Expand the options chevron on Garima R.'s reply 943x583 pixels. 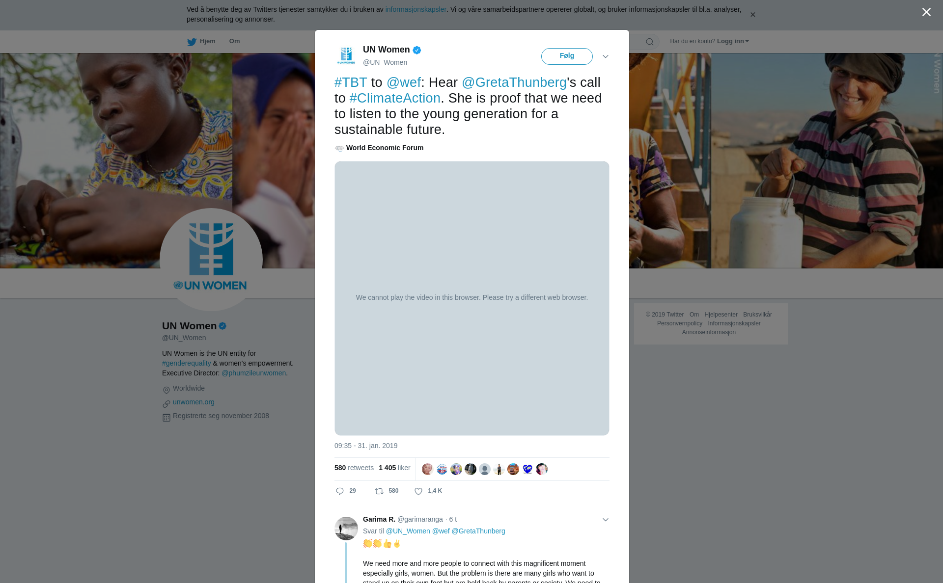click(606, 520)
